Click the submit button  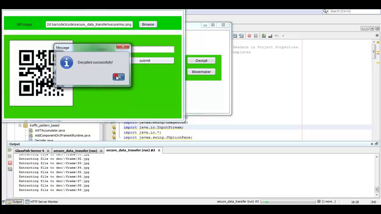pyautogui.click(x=145, y=61)
